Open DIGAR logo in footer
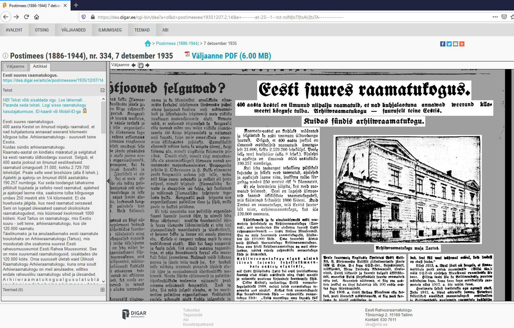Viewport: 514px width, 328px height. pyautogui.click(x=134, y=314)
